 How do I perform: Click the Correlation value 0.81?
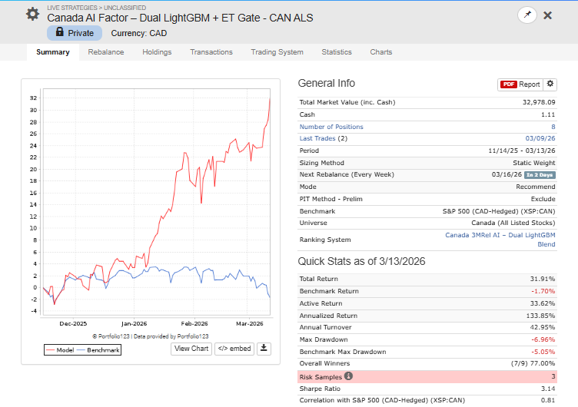point(548,400)
